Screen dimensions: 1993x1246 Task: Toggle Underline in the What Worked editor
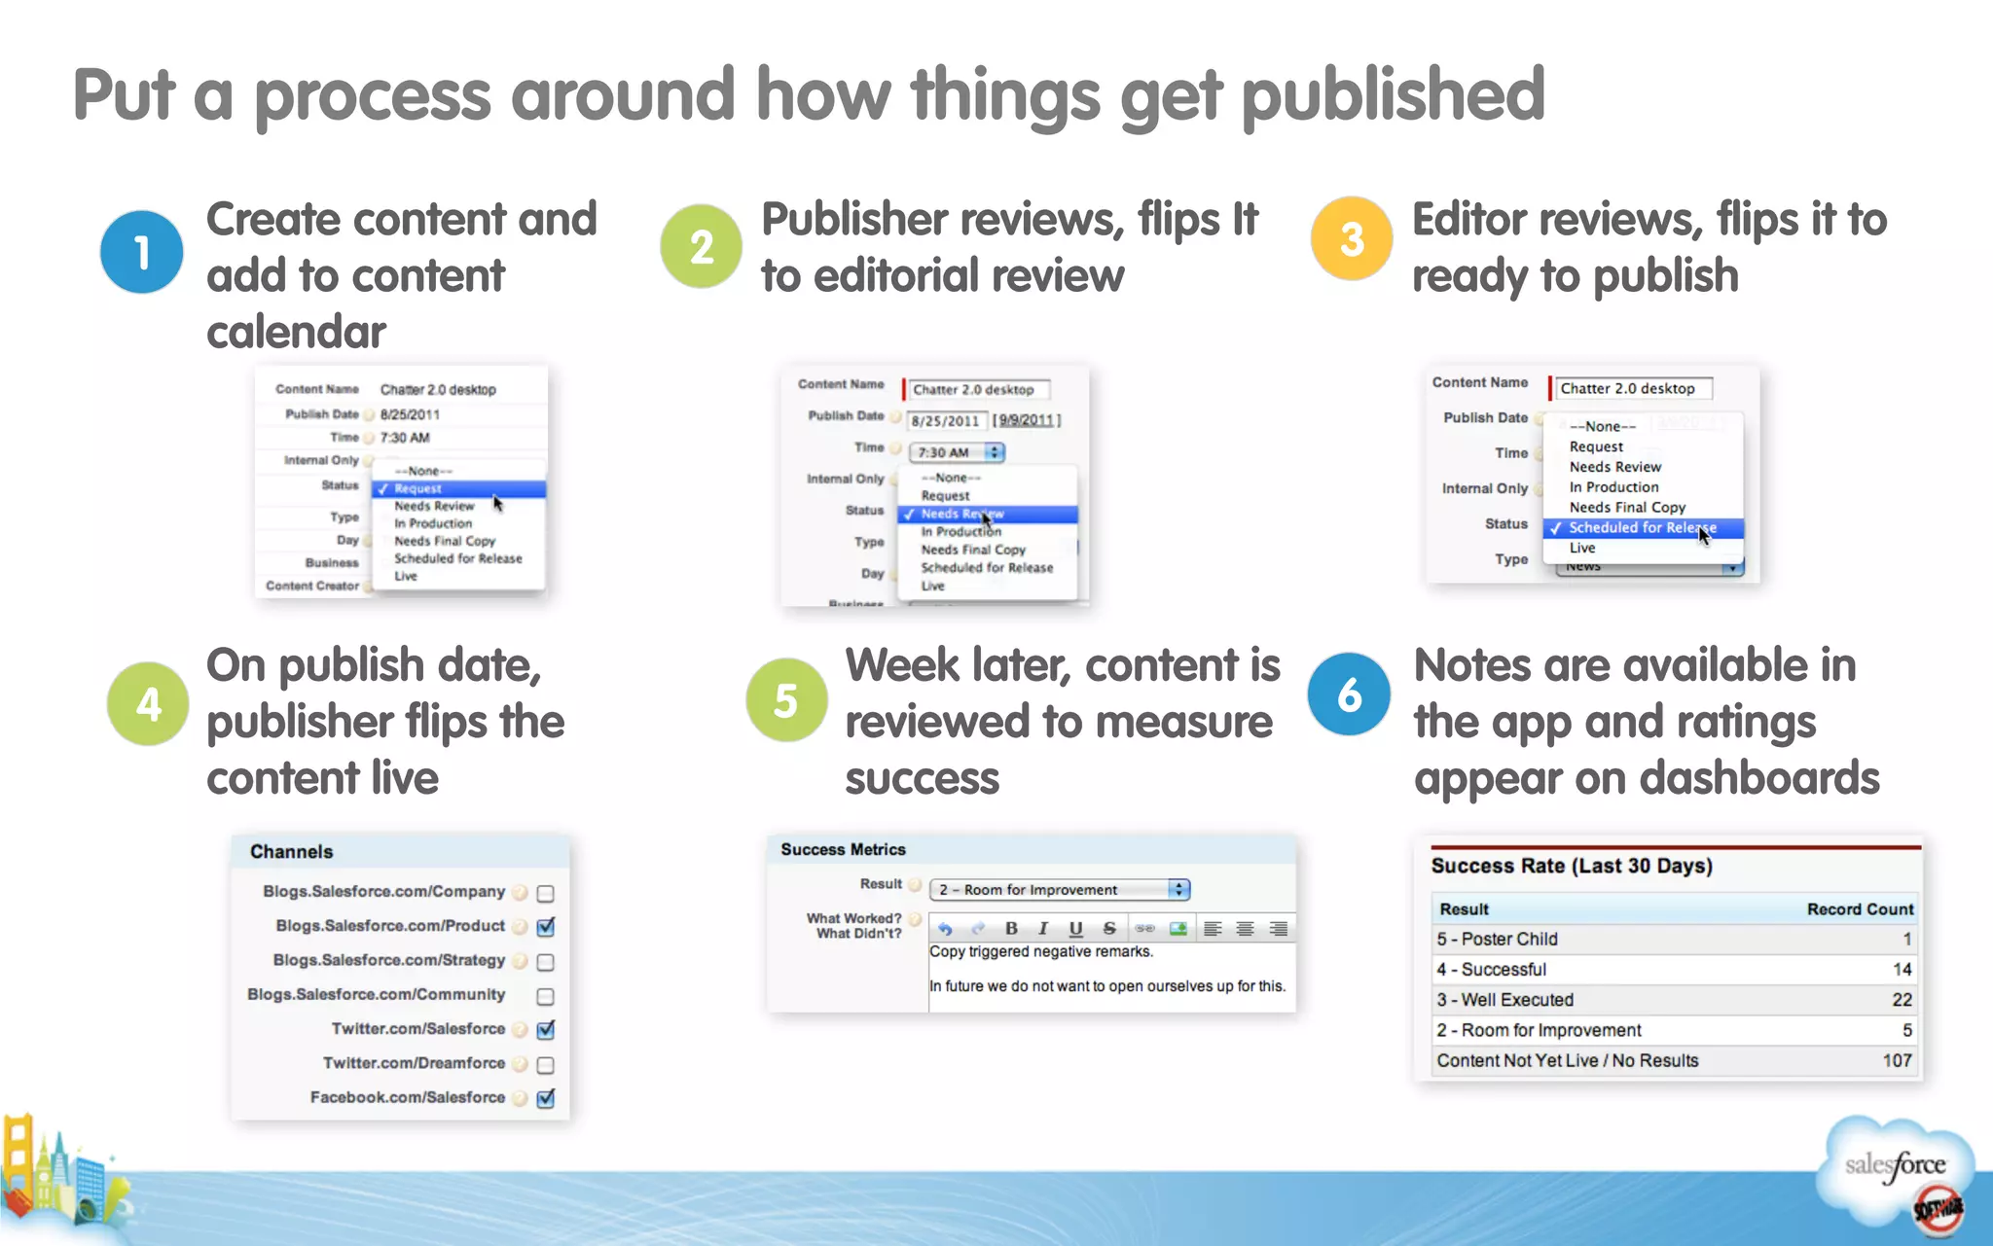click(x=1075, y=929)
